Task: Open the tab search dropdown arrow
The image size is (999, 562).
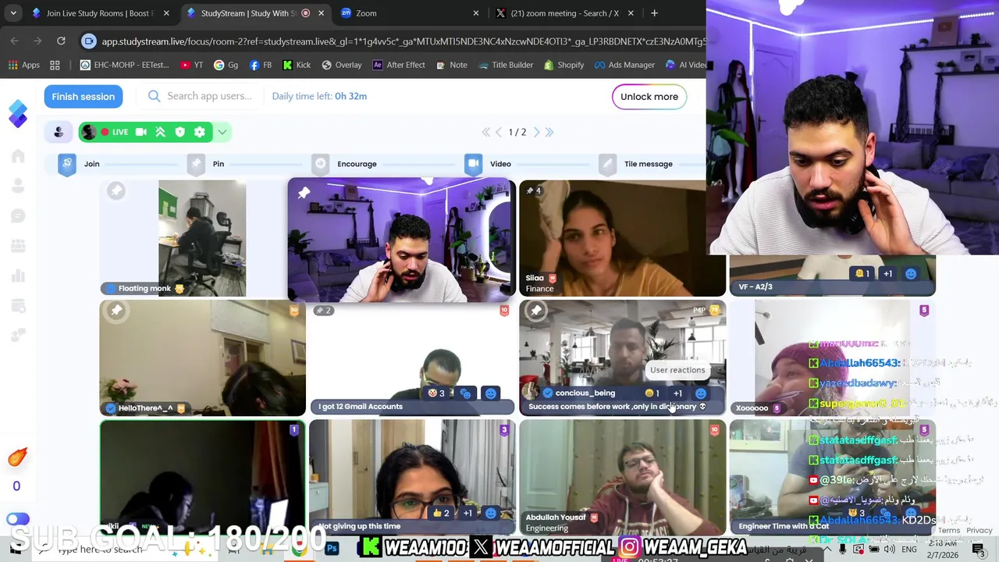Action: pyautogui.click(x=13, y=13)
